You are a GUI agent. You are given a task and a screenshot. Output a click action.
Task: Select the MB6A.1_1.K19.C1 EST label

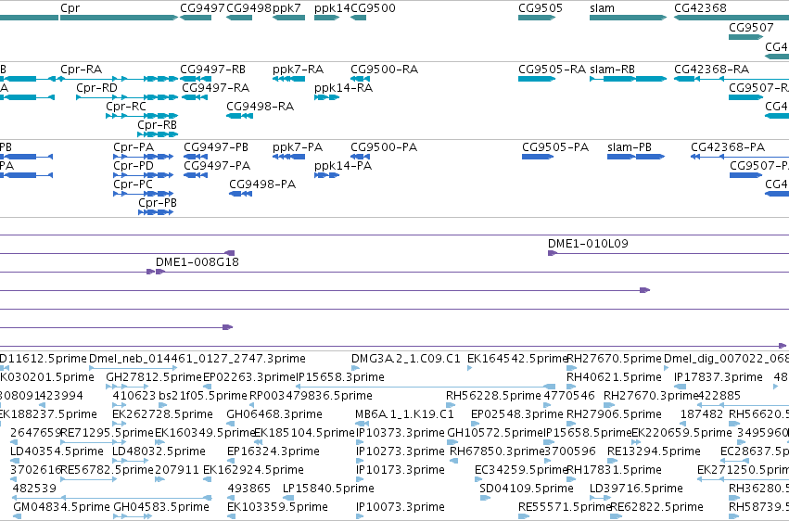404,413
